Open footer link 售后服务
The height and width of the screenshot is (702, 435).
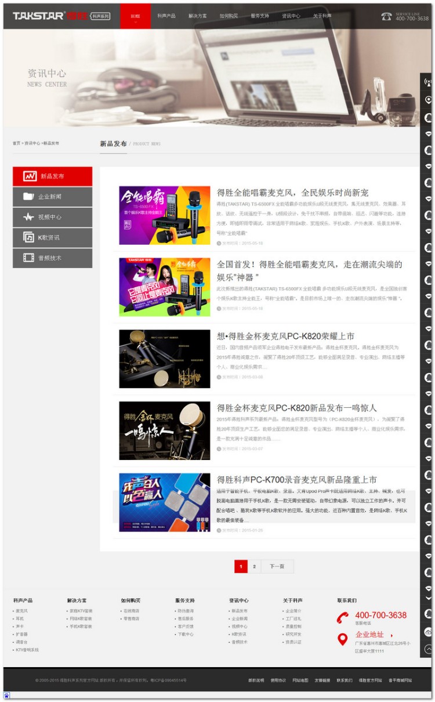point(186,618)
